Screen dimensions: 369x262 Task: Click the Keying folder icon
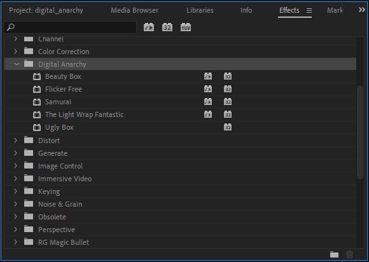tap(29, 191)
